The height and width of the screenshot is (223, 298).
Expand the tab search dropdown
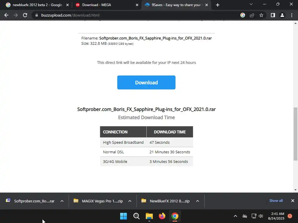pos(251,4)
